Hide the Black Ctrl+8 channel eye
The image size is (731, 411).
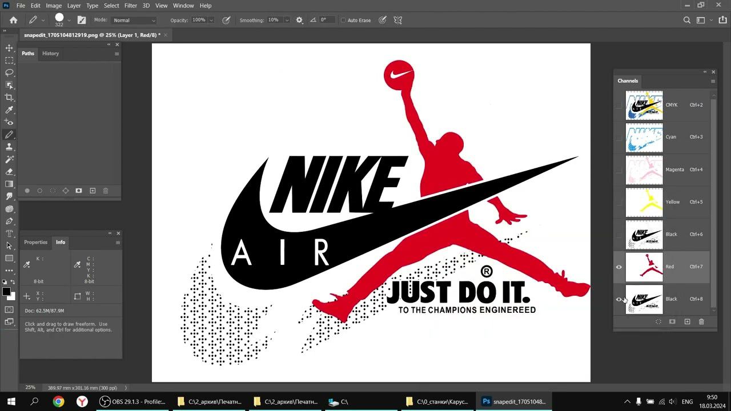pyautogui.click(x=619, y=299)
